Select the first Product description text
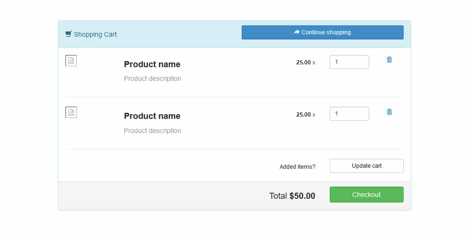The image size is (471, 235). tap(152, 78)
